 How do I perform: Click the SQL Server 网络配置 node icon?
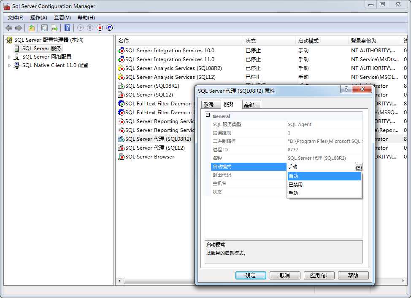coord(17,57)
